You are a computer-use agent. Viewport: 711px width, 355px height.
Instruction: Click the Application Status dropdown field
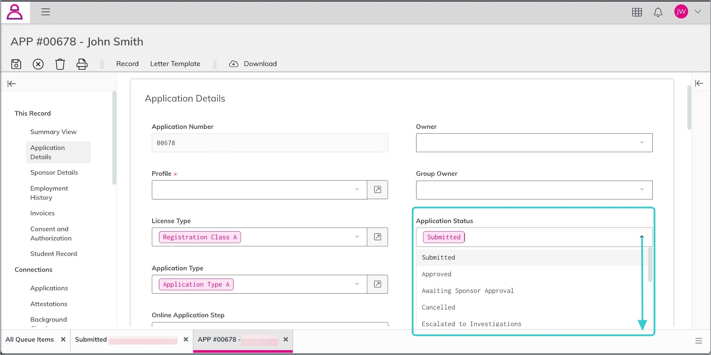tap(534, 237)
